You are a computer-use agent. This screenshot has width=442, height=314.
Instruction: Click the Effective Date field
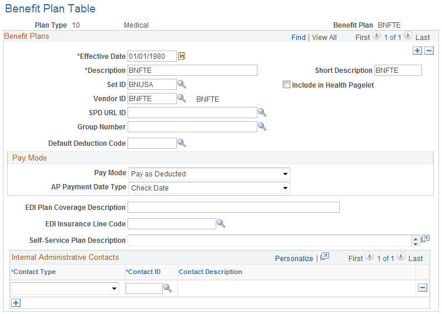(152, 56)
